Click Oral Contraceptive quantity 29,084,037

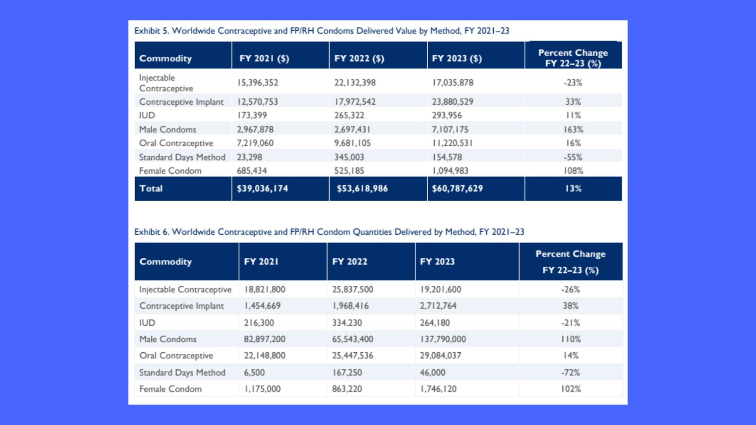pos(440,356)
